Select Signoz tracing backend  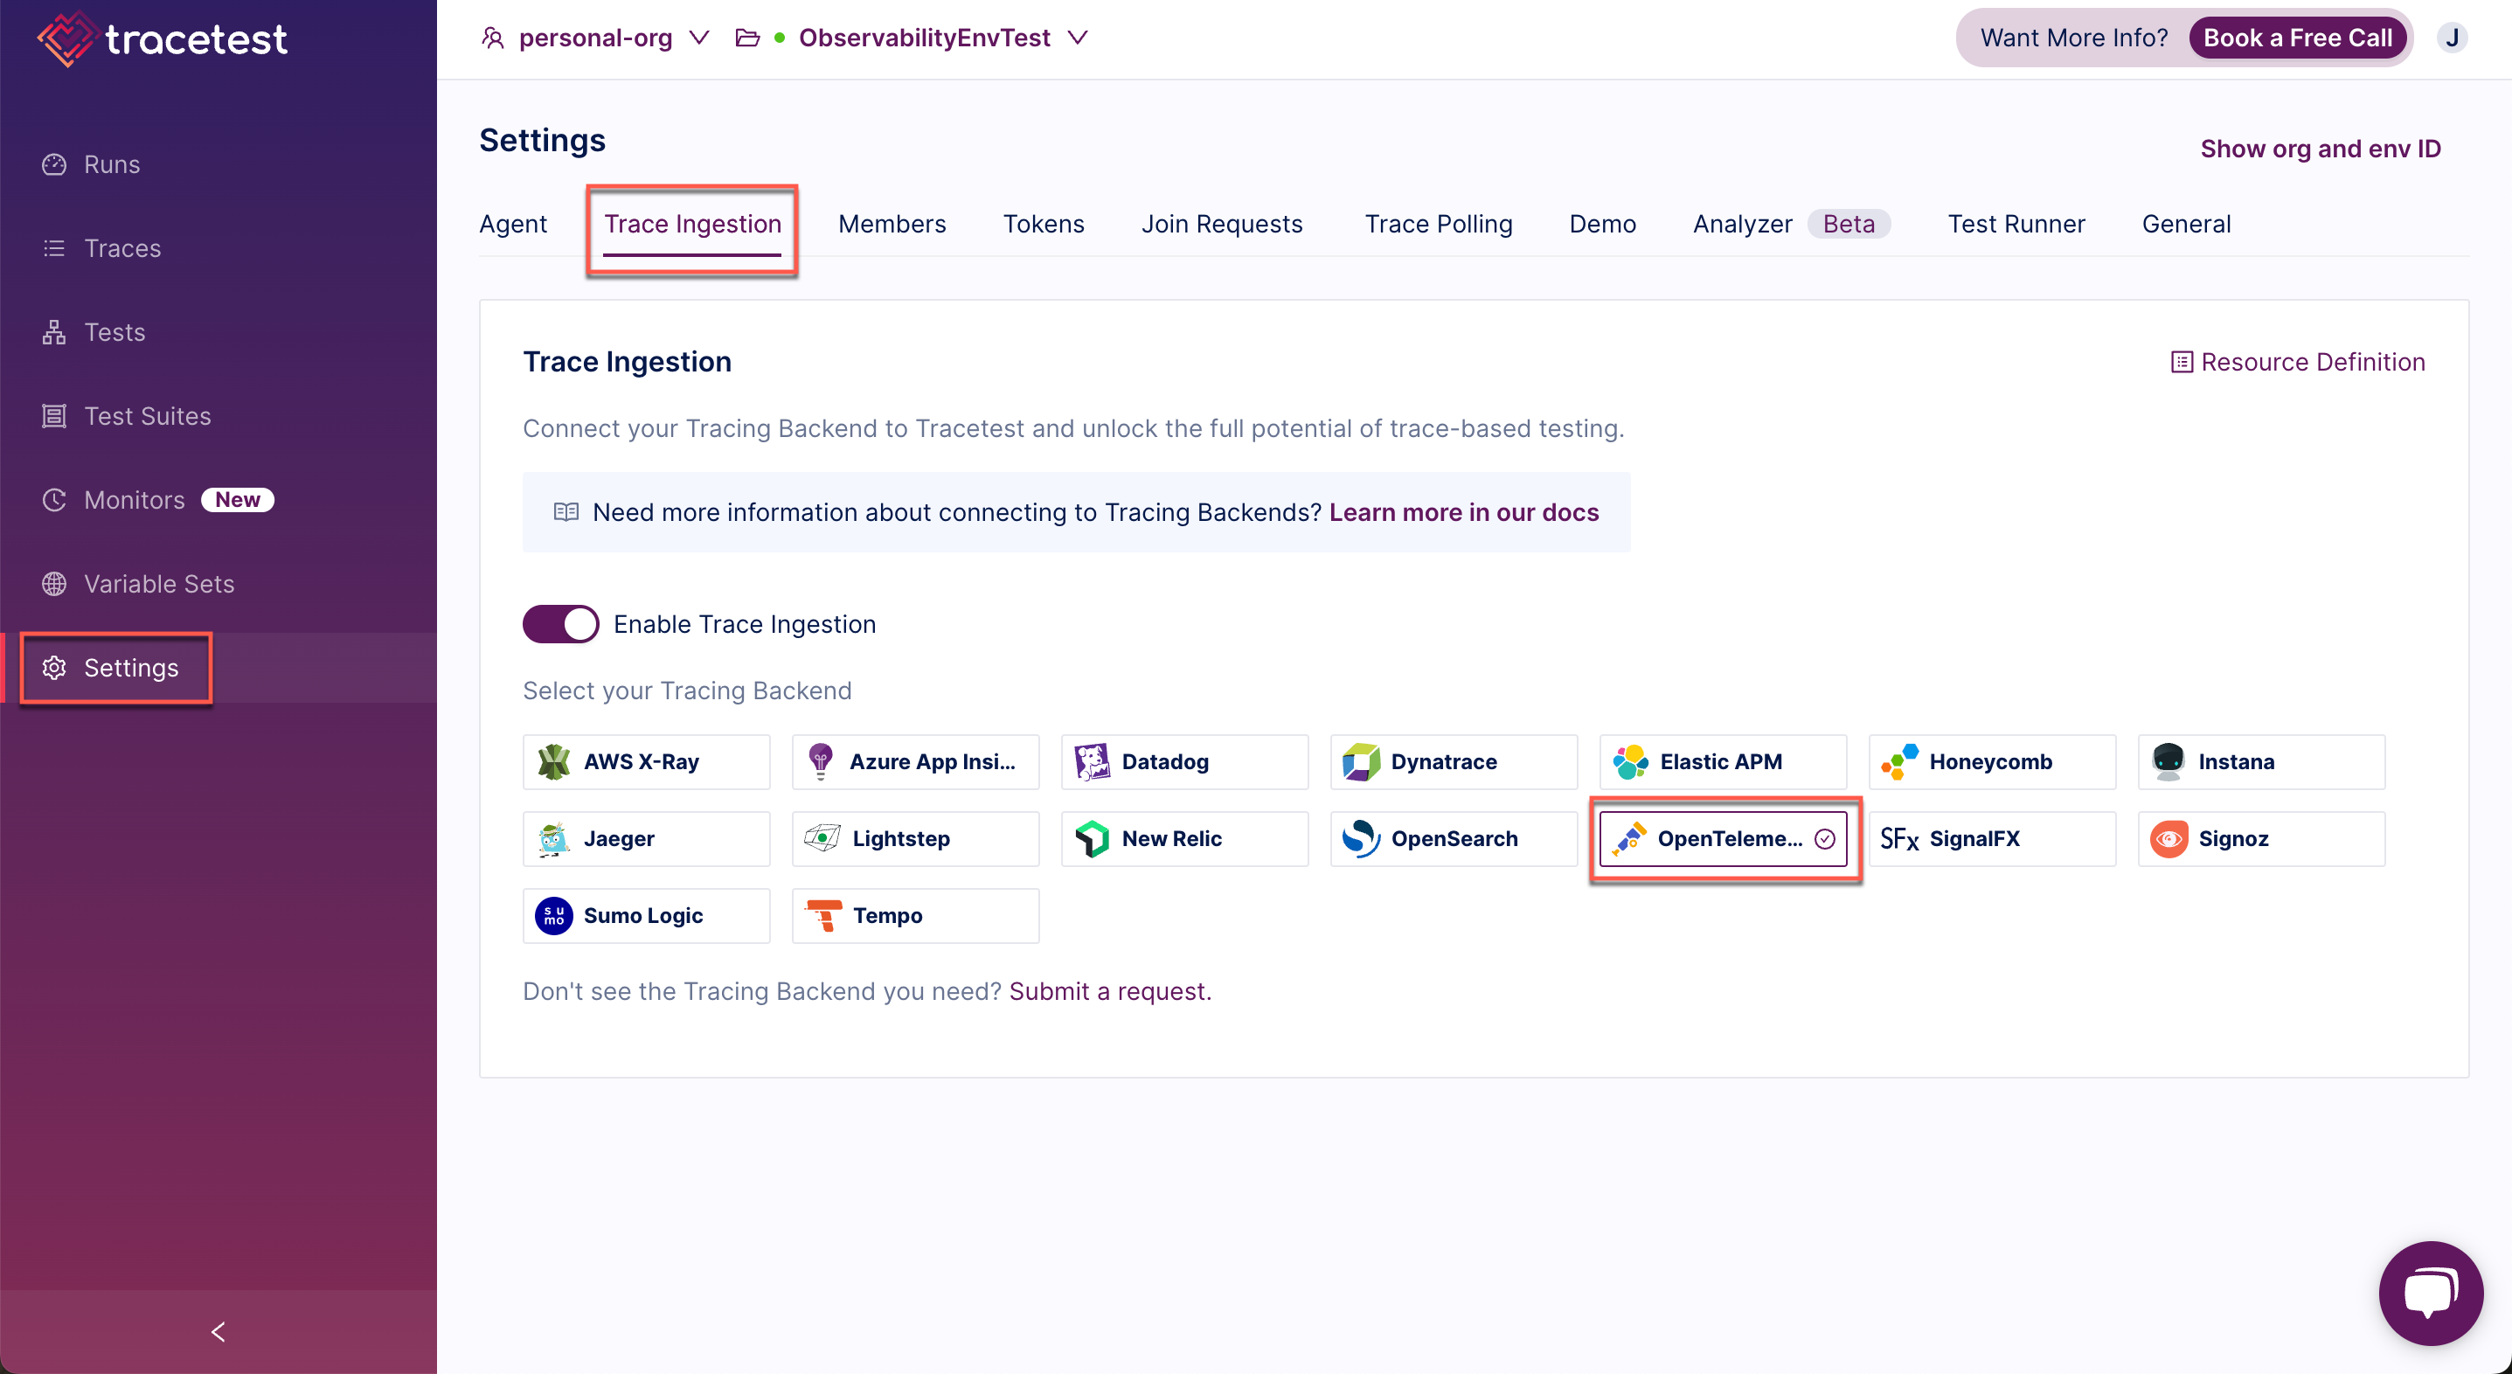point(2261,838)
